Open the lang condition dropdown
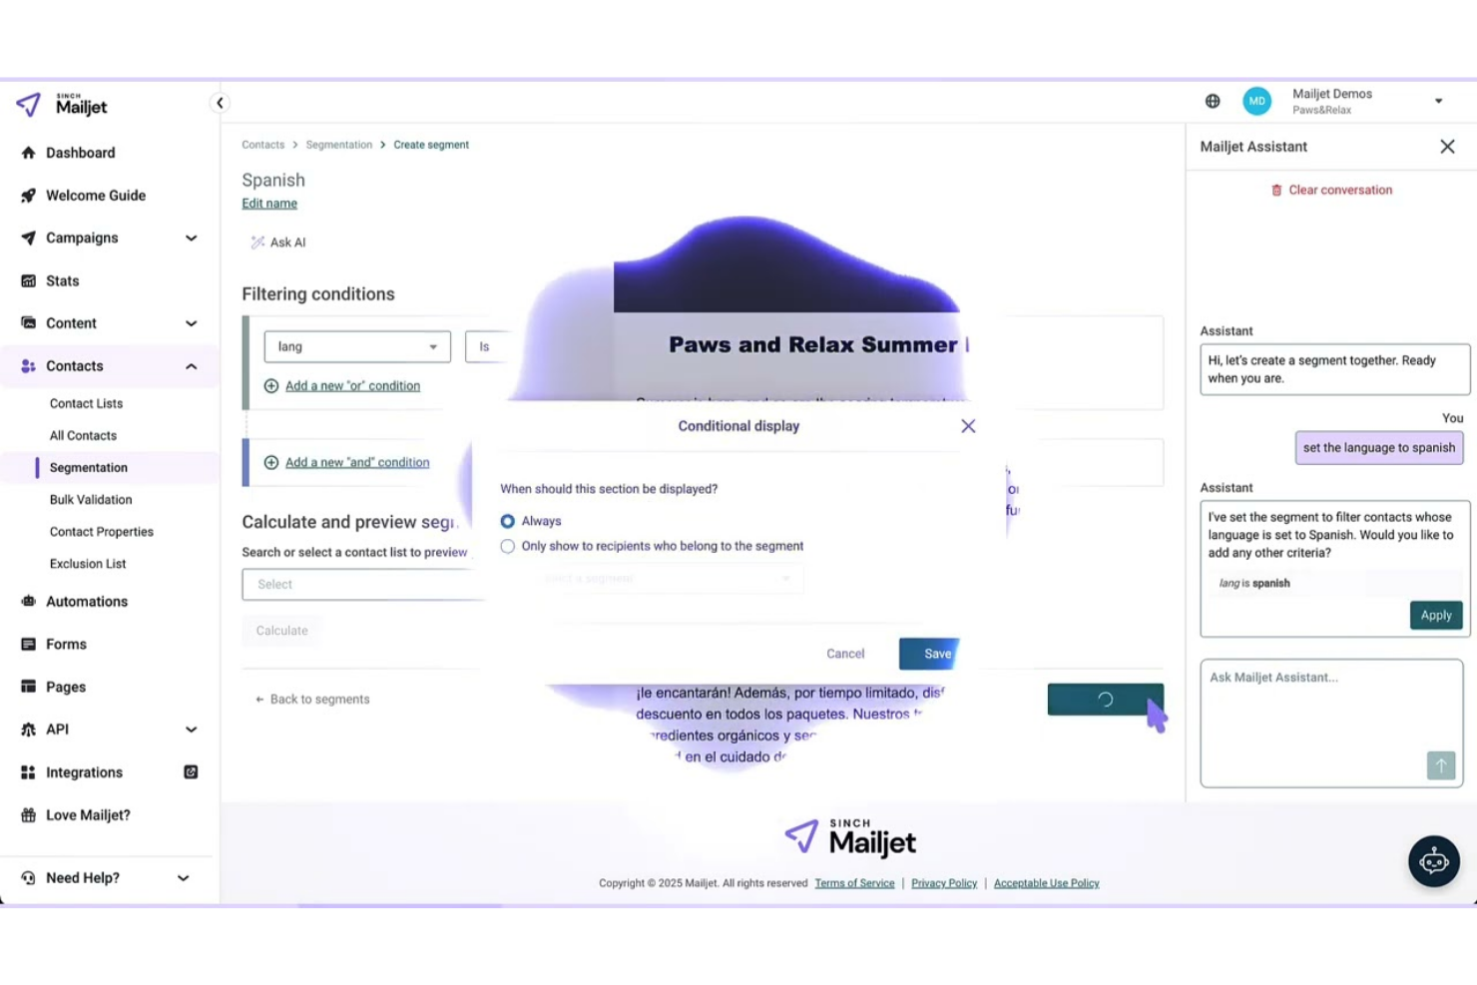The image size is (1477, 985). [x=356, y=346]
